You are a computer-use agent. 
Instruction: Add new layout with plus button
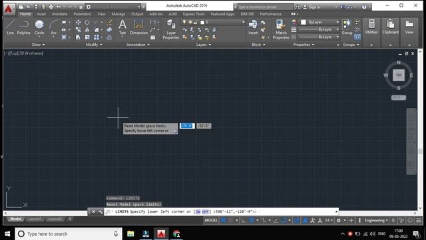click(70, 219)
